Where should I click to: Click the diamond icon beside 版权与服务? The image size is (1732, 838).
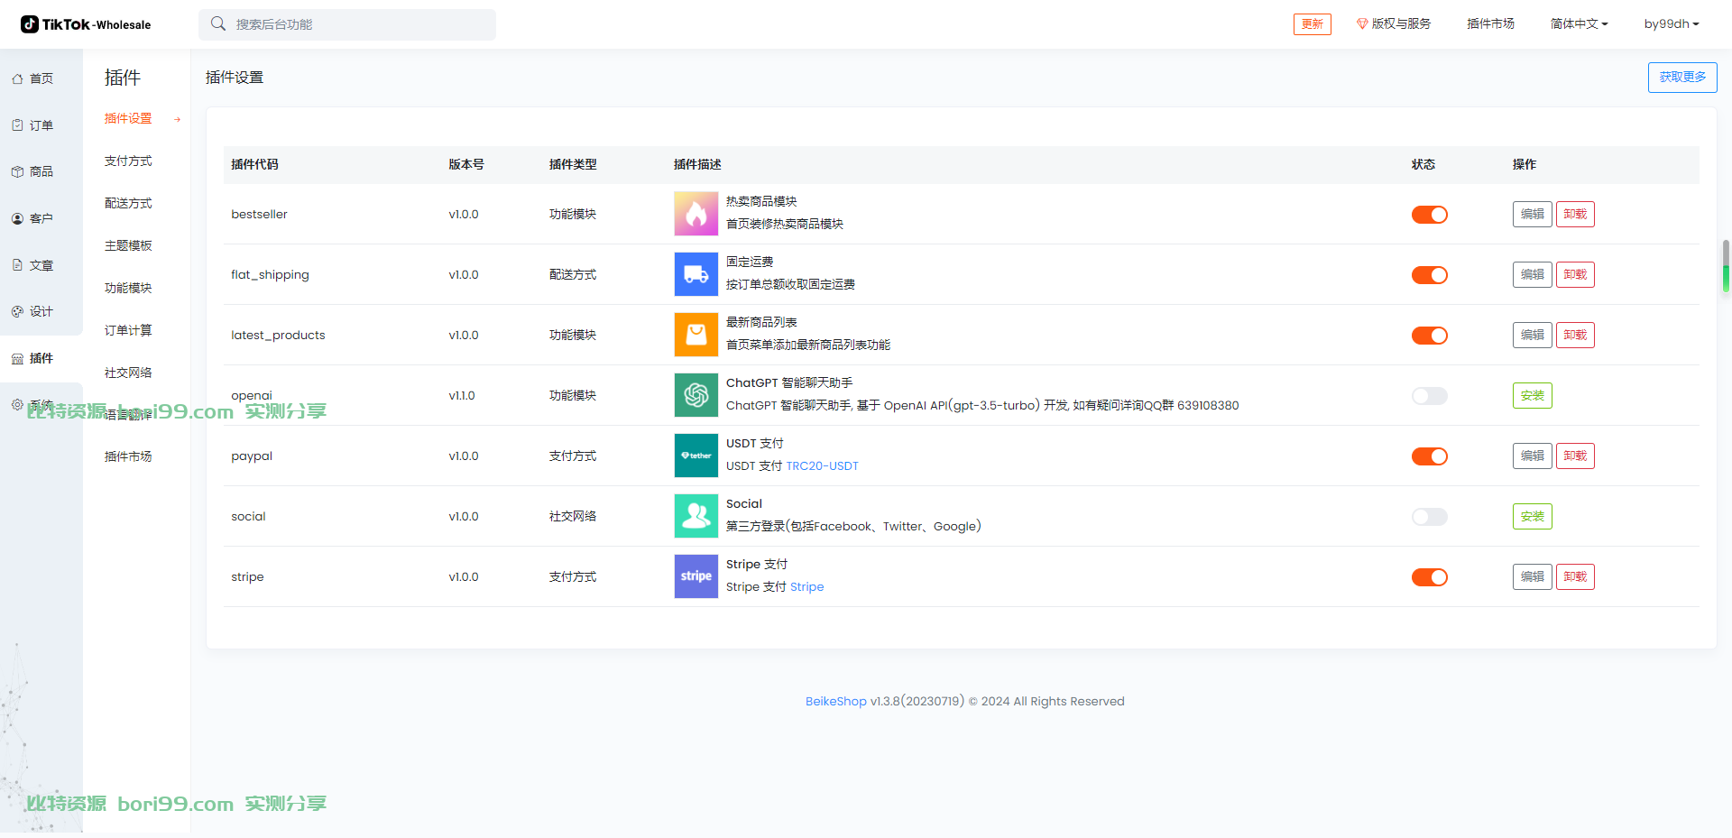tap(1362, 23)
